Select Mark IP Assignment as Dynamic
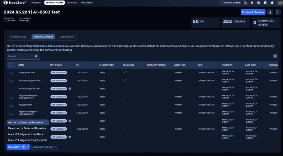This screenshot has width=283, height=156. tap(28, 140)
